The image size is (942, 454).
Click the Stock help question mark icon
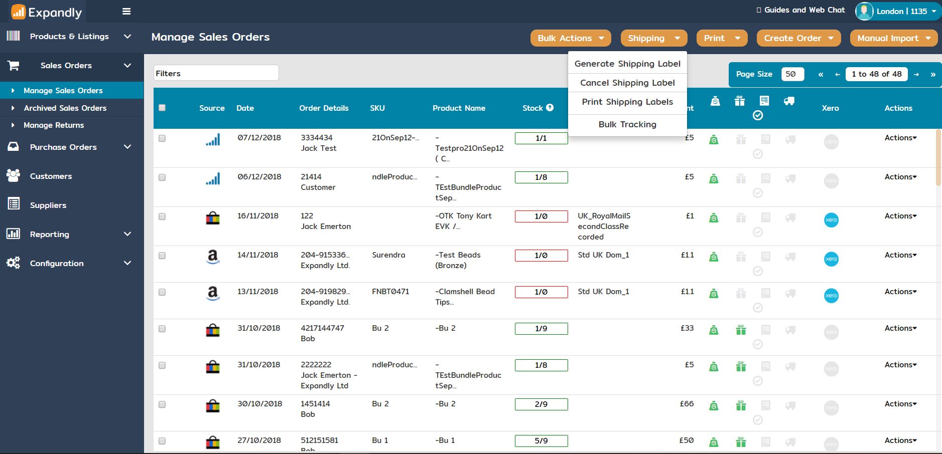coord(550,107)
